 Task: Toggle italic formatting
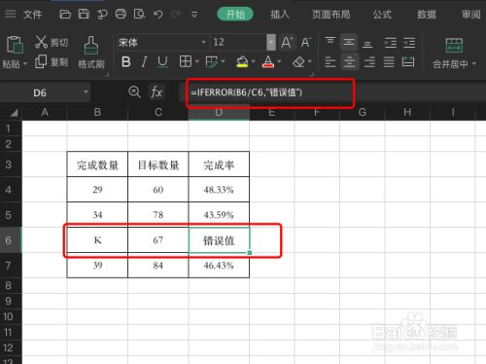(144, 61)
